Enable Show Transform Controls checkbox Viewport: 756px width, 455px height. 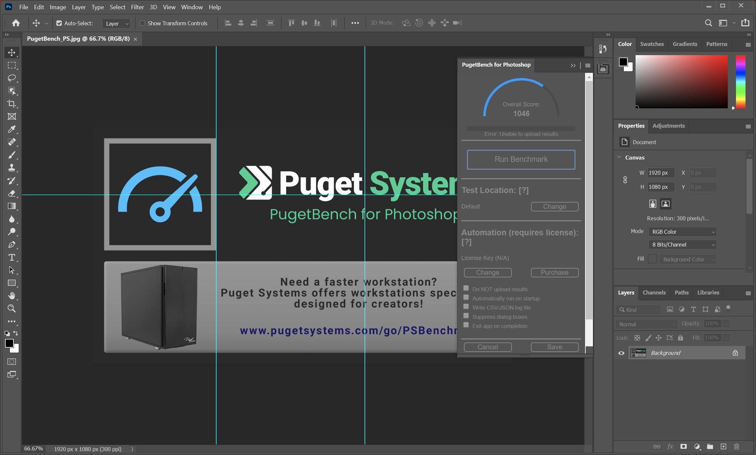(142, 23)
